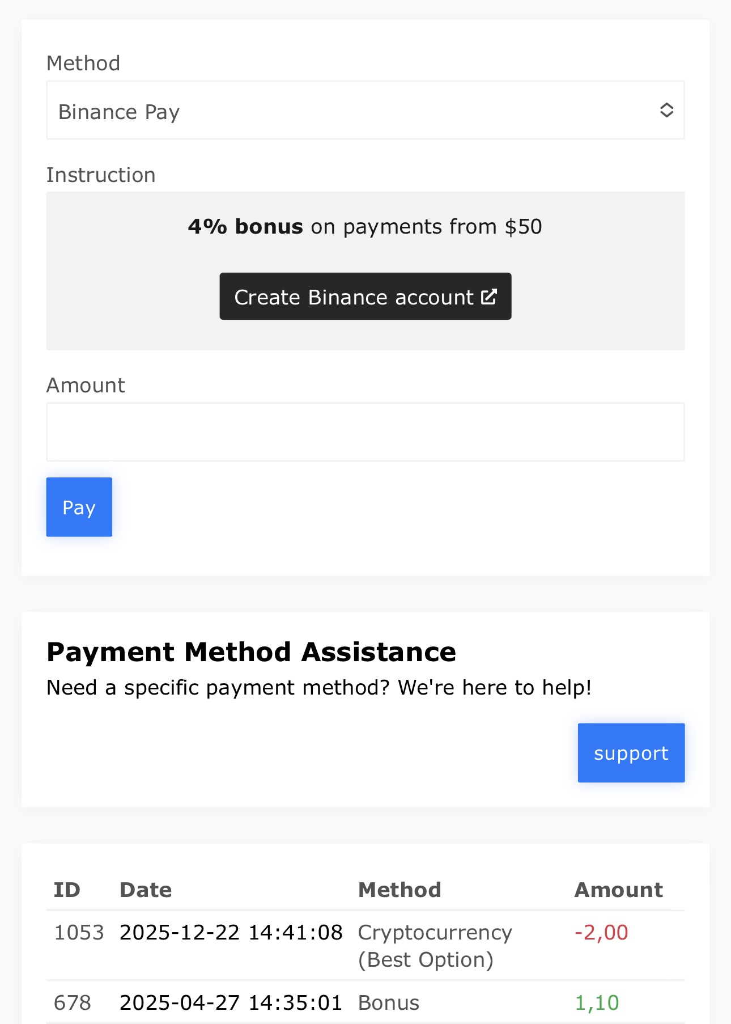Click the 2025-12-22 14:41:08 date entry
Viewport: 731px width, 1024px height.
click(231, 933)
